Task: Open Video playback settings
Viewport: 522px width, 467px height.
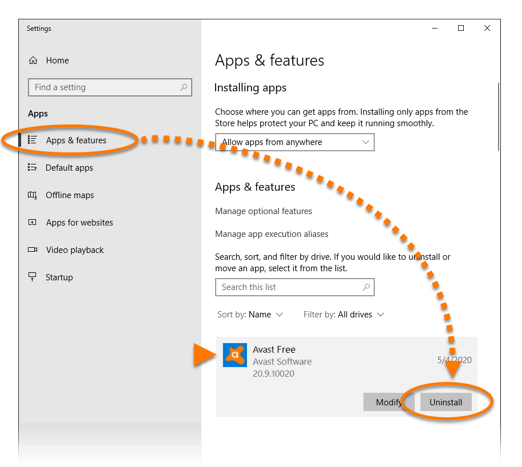Action: (75, 250)
